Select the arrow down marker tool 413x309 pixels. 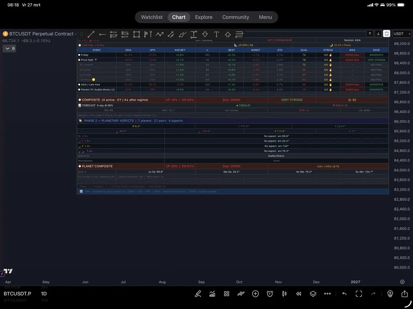pos(205,34)
